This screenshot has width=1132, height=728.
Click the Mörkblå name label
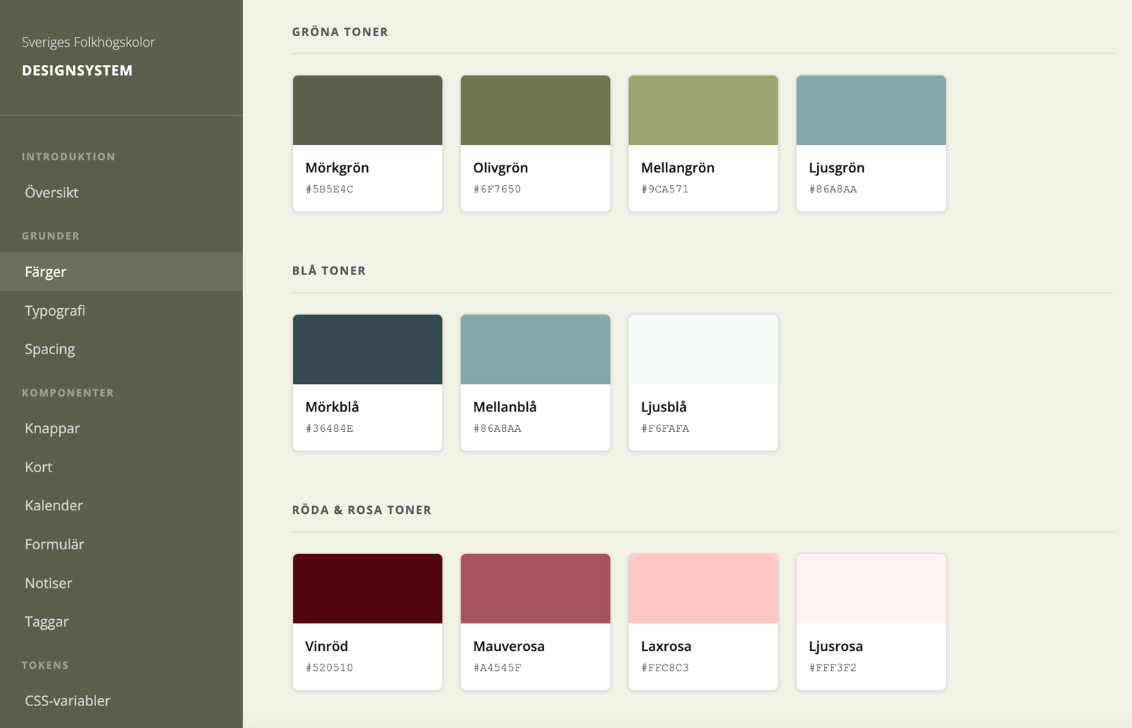(333, 407)
